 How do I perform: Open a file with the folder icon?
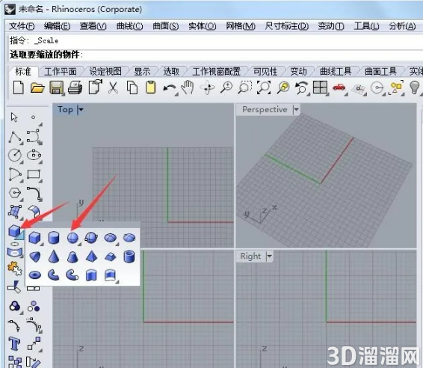37,88
